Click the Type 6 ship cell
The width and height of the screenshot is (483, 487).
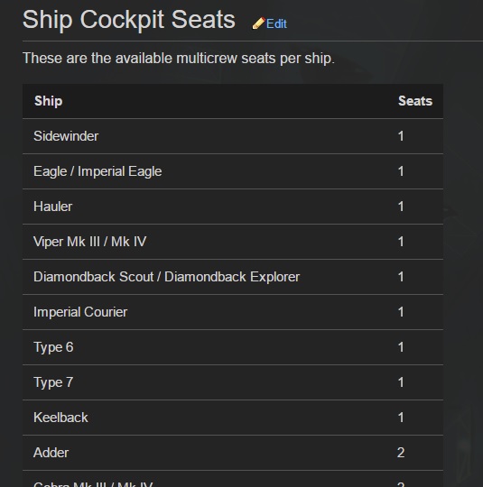point(53,347)
